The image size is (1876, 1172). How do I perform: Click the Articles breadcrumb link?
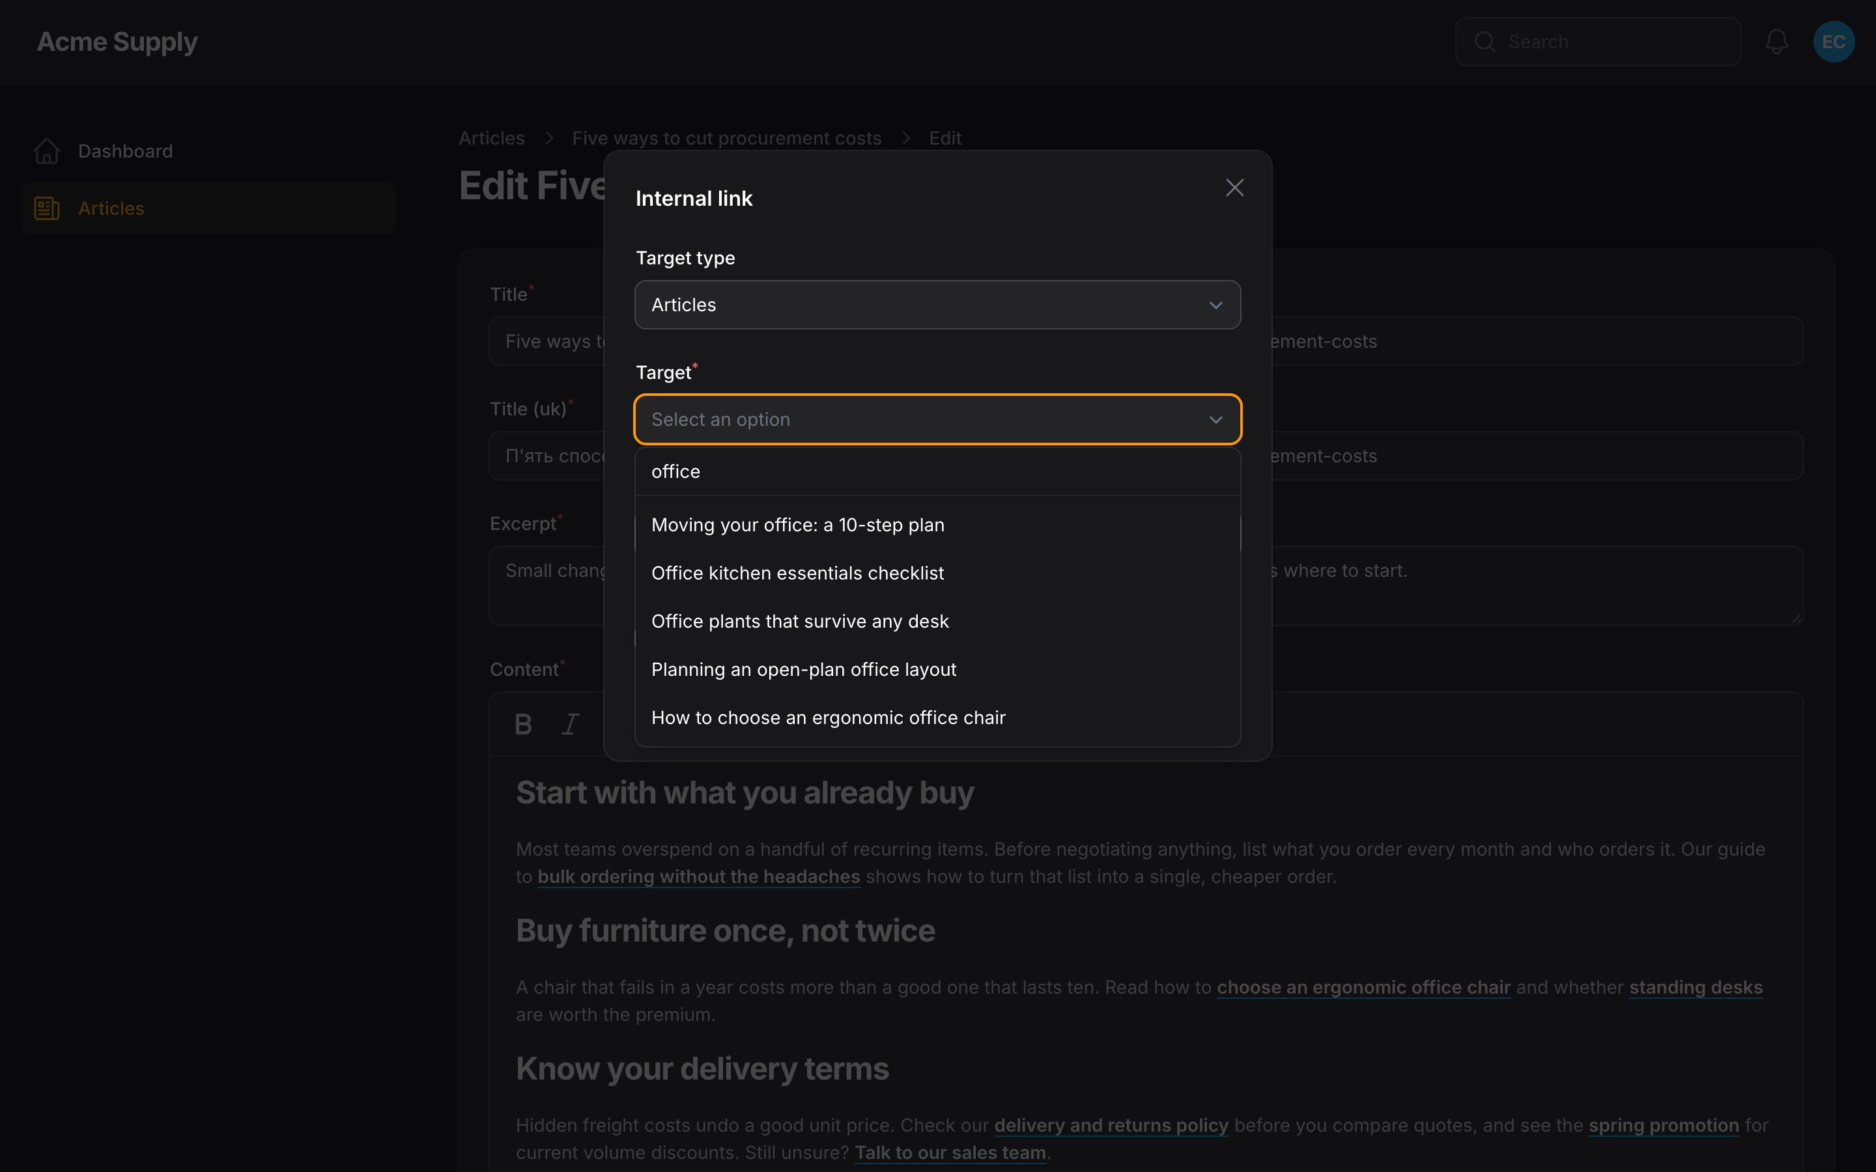point(492,138)
